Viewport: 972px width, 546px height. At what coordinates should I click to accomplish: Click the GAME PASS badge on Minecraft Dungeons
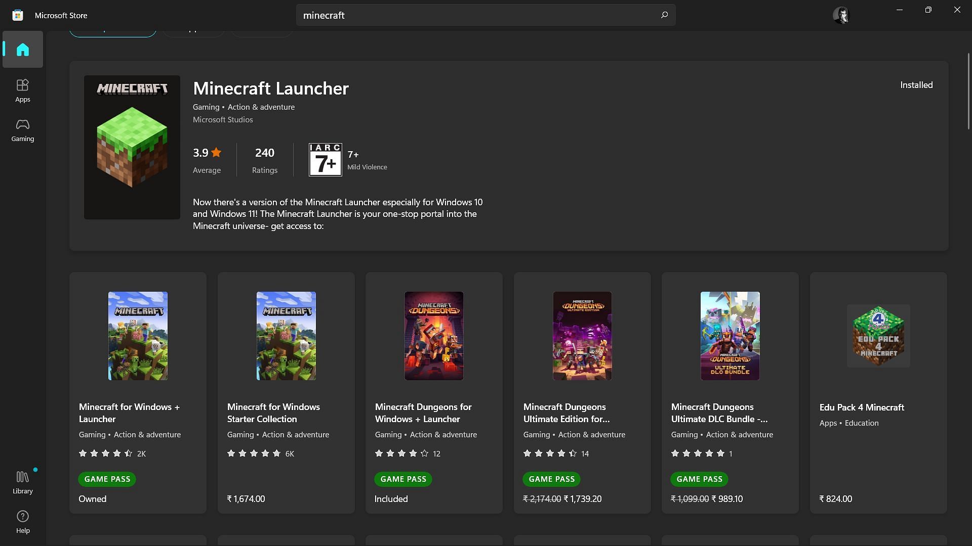coord(402,479)
